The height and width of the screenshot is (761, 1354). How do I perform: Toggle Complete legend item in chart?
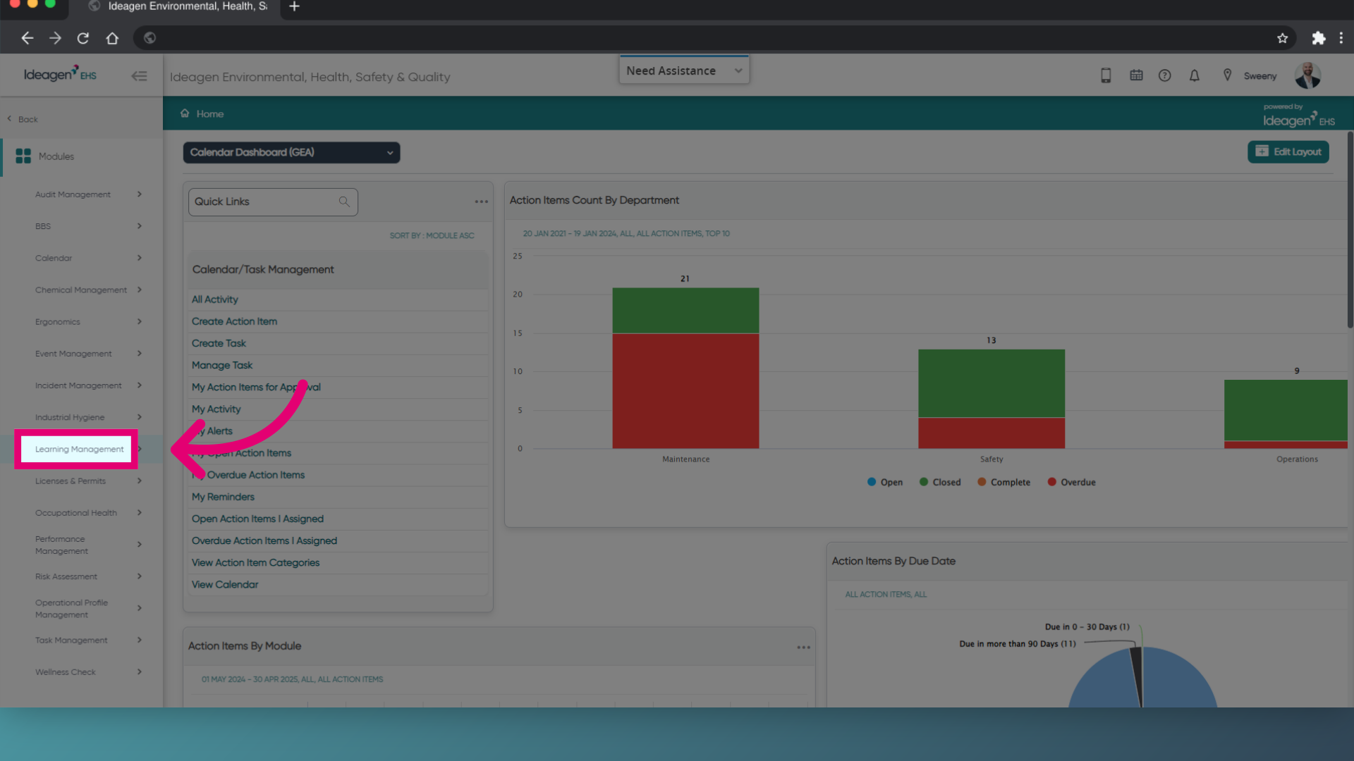coord(1003,482)
